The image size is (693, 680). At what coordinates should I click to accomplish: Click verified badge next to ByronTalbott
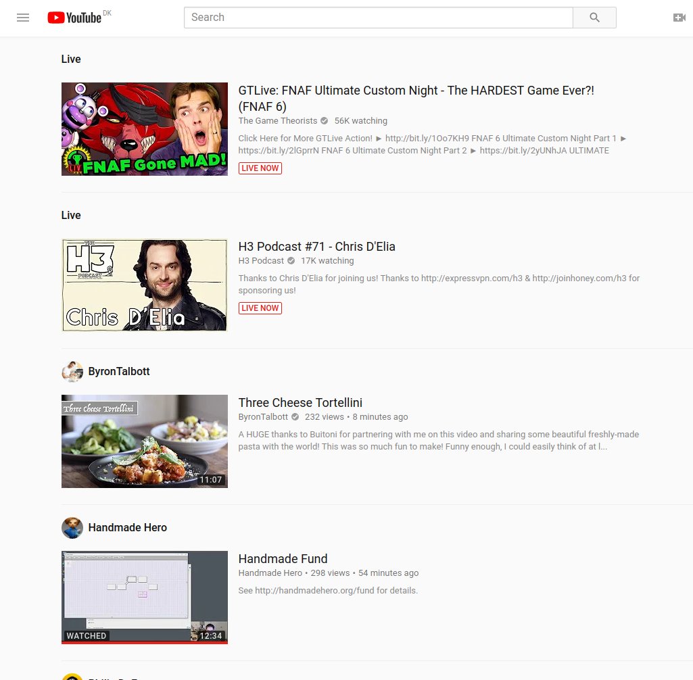tap(295, 416)
